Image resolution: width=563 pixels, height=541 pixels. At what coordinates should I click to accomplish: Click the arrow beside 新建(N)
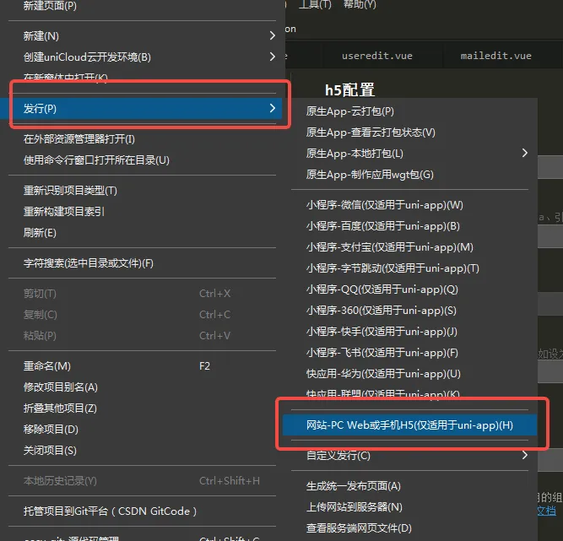272,35
